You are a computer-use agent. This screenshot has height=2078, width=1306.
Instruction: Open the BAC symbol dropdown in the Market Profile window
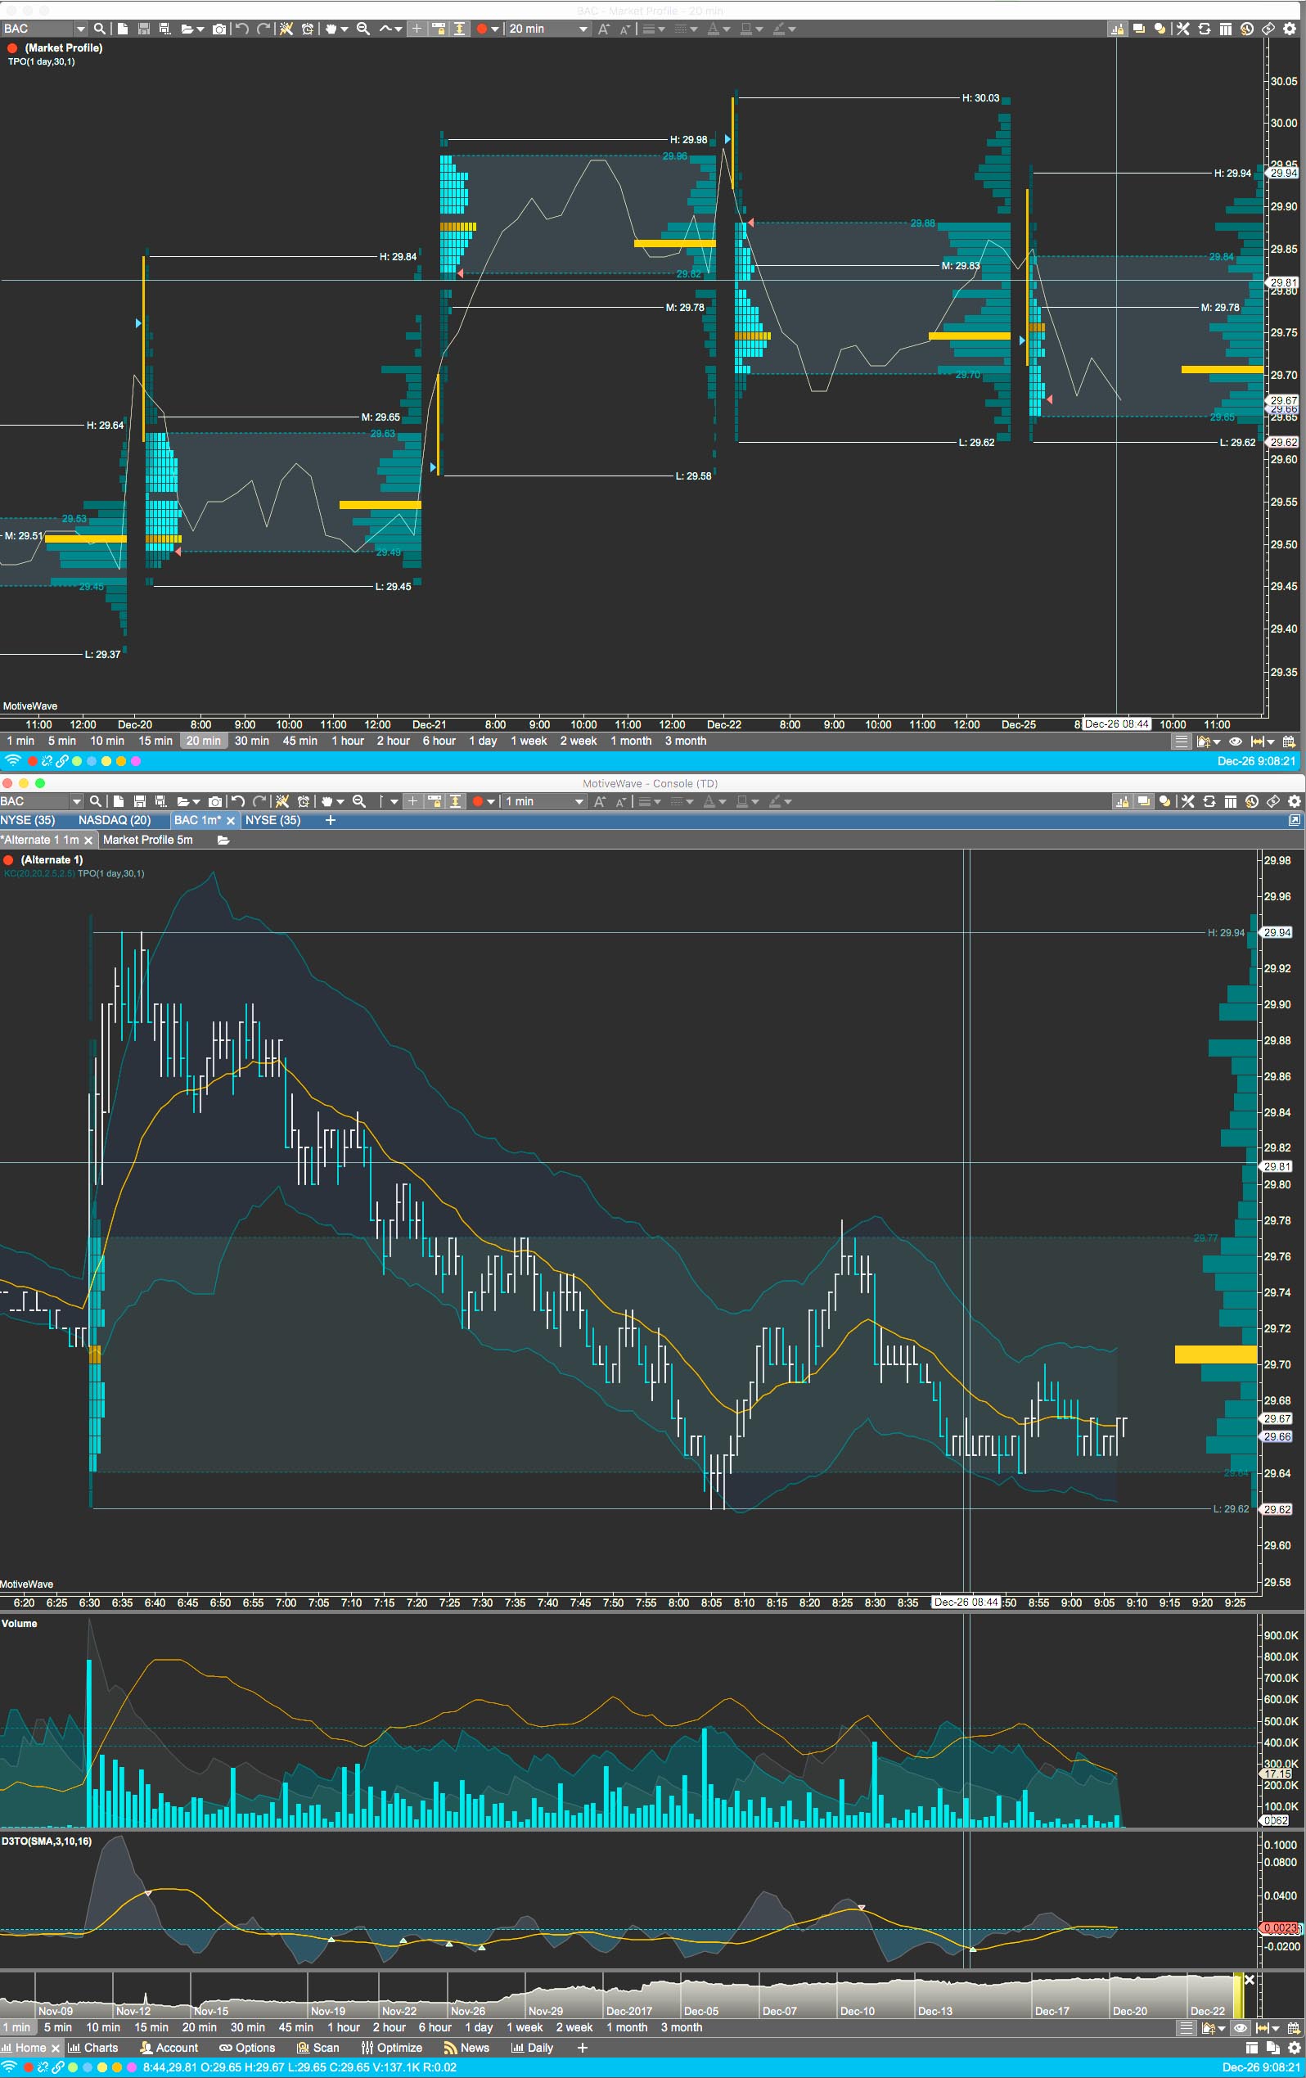(80, 29)
